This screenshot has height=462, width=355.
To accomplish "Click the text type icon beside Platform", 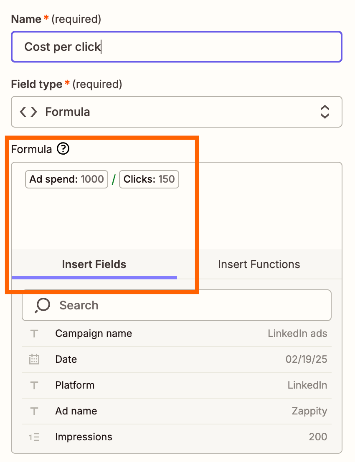I will (34, 385).
